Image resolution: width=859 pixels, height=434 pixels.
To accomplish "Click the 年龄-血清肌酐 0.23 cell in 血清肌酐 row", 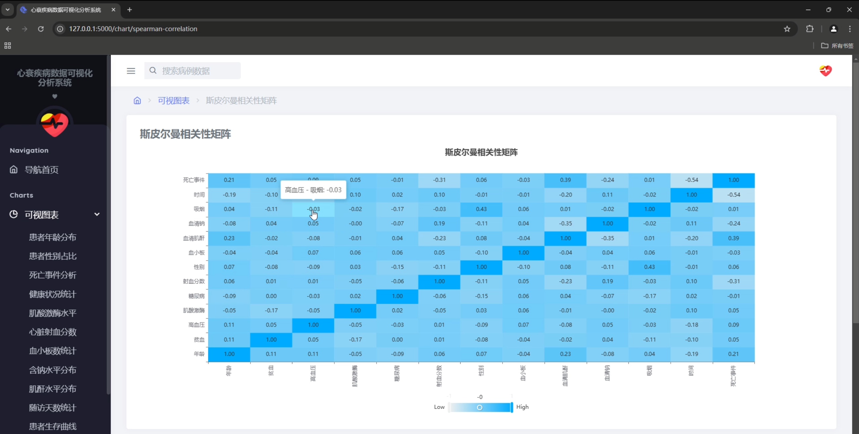I will click(x=229, y=238).
